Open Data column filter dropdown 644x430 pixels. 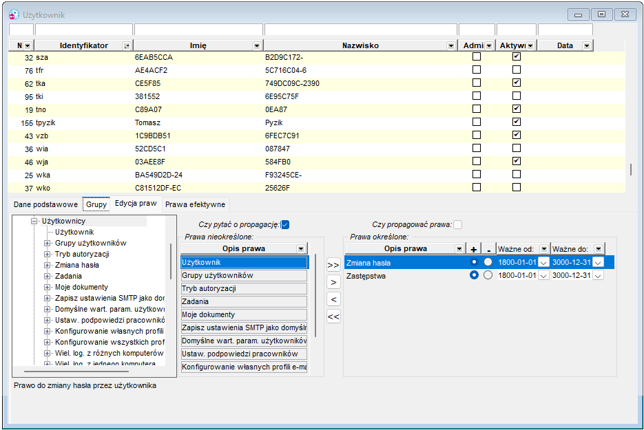pos(587,45)
